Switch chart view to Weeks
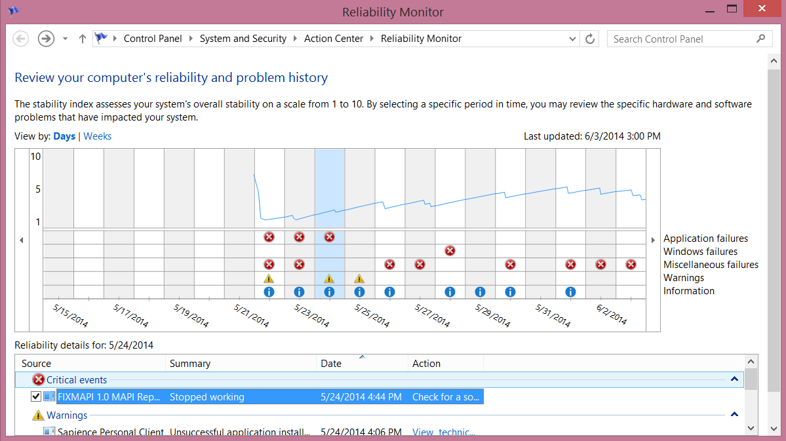This screenshot has height=441, width=786. click(97, 136)
